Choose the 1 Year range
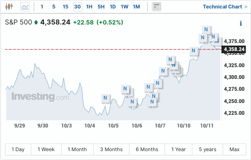The height and width of the screenshot is (160, 251). tap(178, 149)
